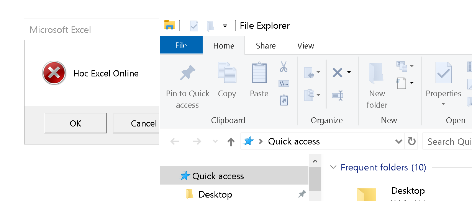
Task: Switch to the Home ribbon tab
Action: point(224,45)
